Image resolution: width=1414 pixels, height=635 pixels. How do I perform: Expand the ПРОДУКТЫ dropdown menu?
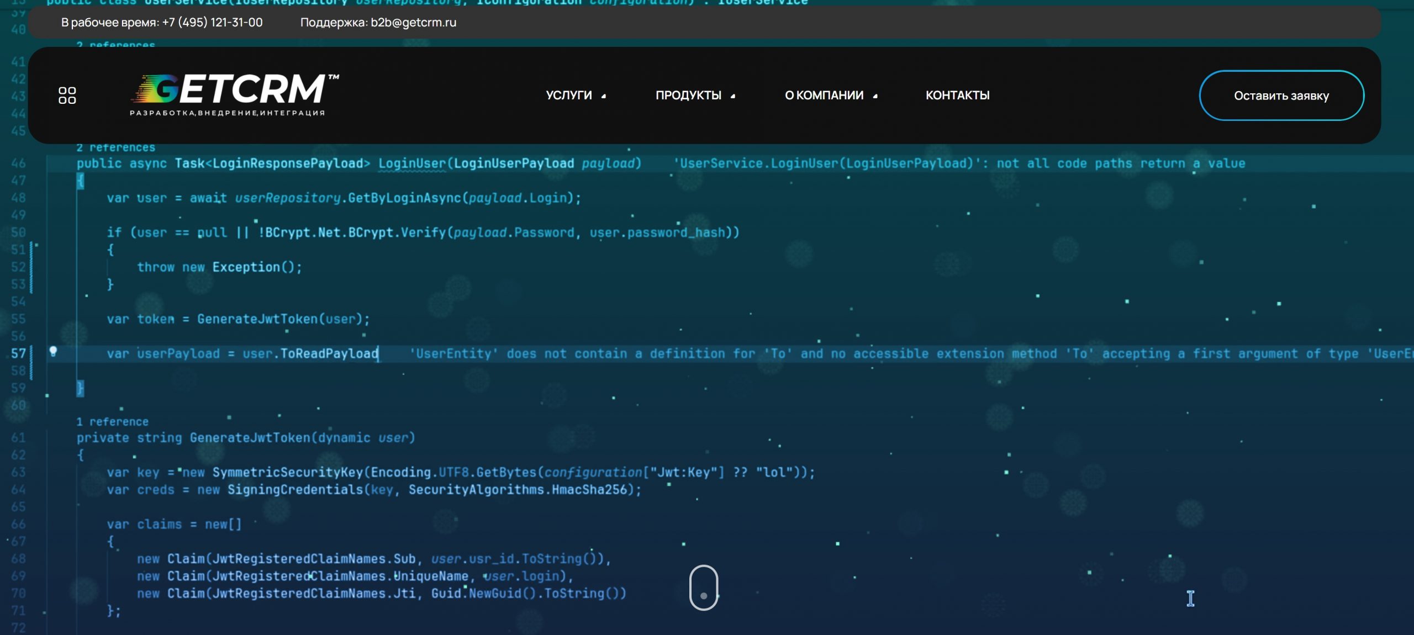tap(695, 96)
